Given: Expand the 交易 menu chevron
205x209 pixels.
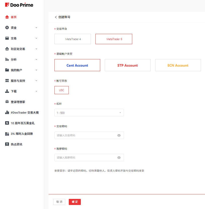Looking at the screenshot, I should (x=36, y=38).
